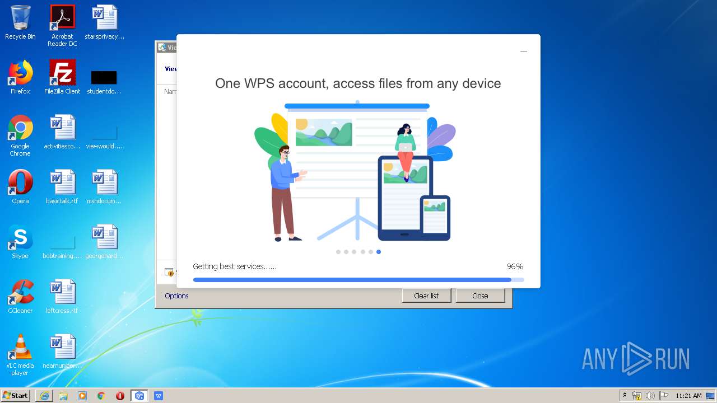This screenshot has width=717, height=403.
Task: Click the 11:21 AM clock
Action: [x=688, y=396]
